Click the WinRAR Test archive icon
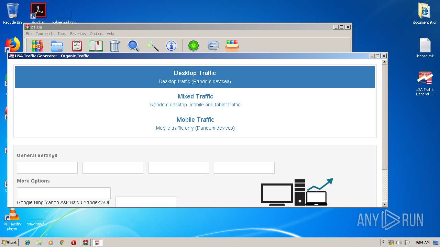440x247 pixels. (x=77, y=46)
